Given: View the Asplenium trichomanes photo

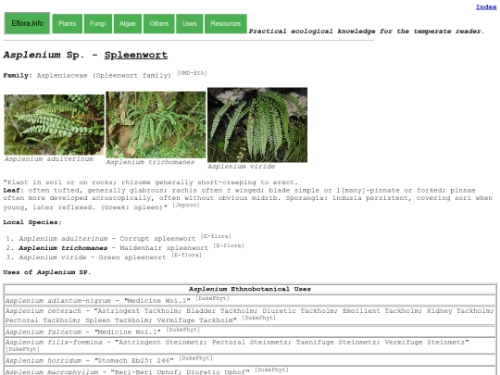Looking at the screenshot, I should click(x=156, y=125).
